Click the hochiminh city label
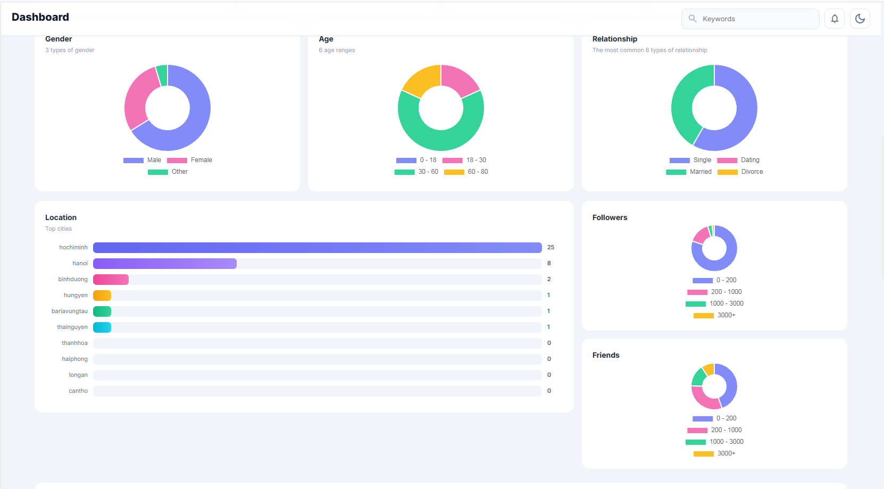The image size is (884, 489). 73,247
